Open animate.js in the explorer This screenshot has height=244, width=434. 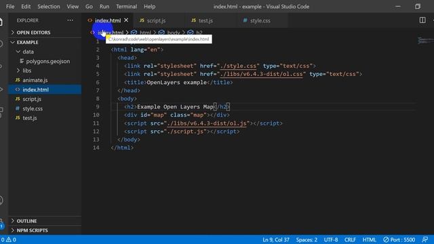point(45,80)
